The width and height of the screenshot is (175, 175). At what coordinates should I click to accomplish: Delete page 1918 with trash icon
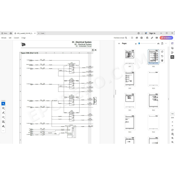[162, 60]
